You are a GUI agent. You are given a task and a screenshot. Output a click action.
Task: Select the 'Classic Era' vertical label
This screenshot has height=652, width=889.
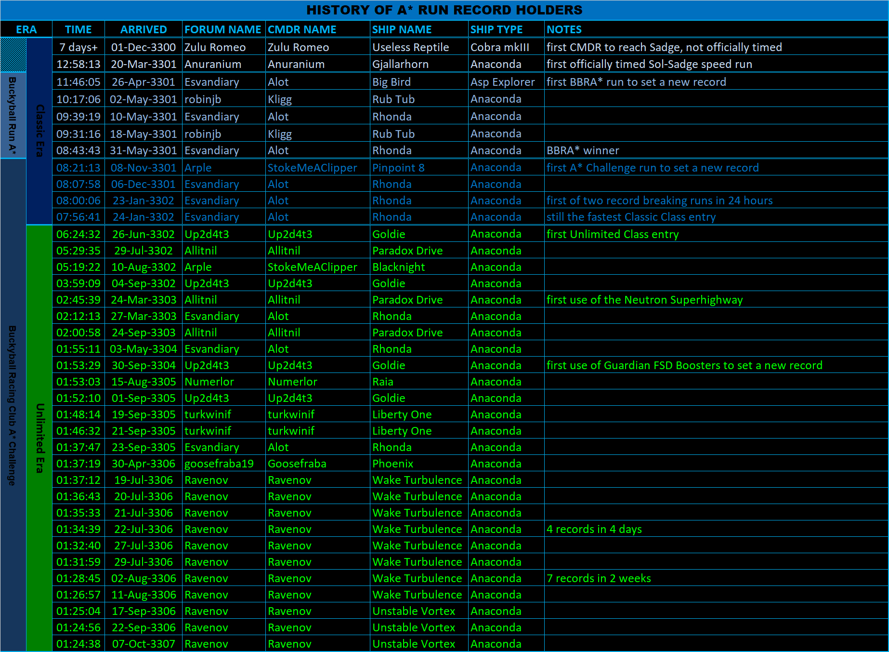click(39, 131)
